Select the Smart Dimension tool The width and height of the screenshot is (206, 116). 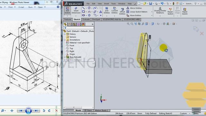click(x=76, y=11)
